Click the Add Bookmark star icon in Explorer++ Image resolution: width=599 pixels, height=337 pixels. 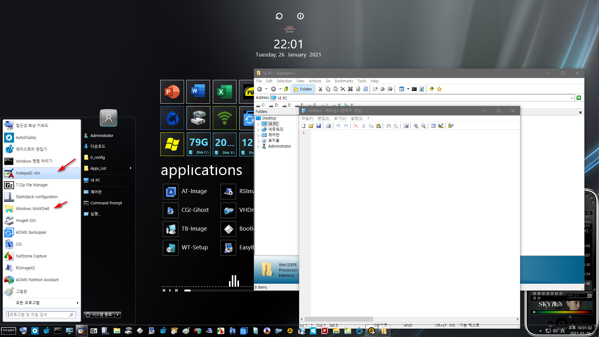pos(432,89)
